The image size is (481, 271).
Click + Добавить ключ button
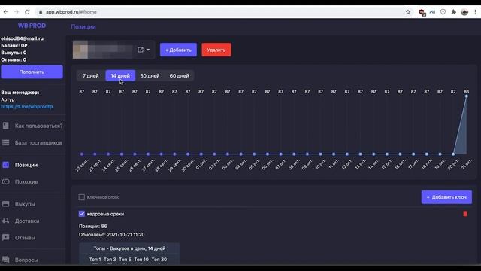[446, 197]
